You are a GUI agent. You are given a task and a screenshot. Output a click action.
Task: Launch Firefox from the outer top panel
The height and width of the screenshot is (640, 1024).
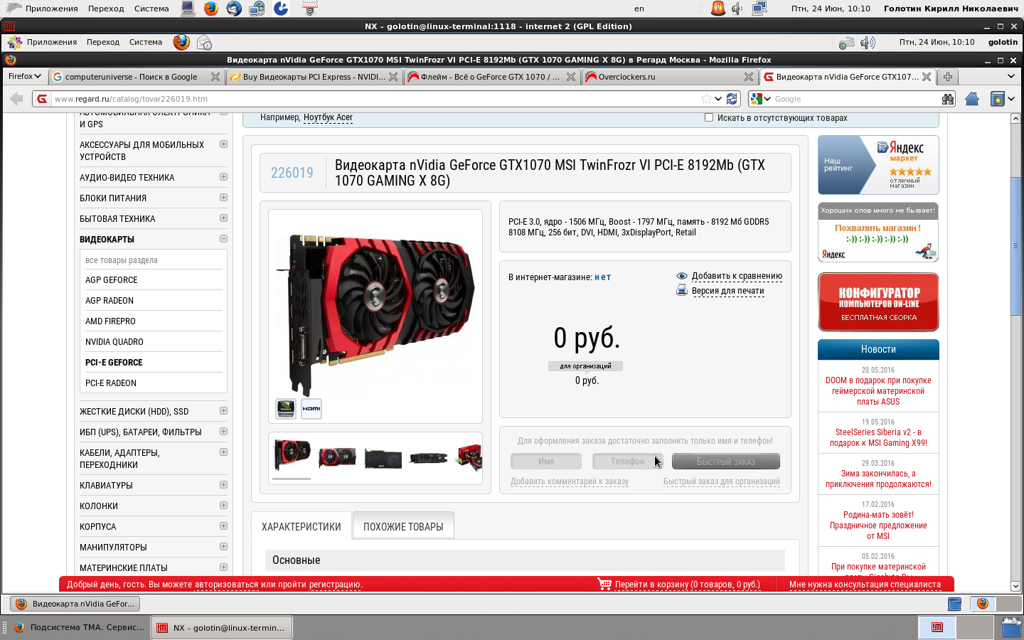pos(210,9)
